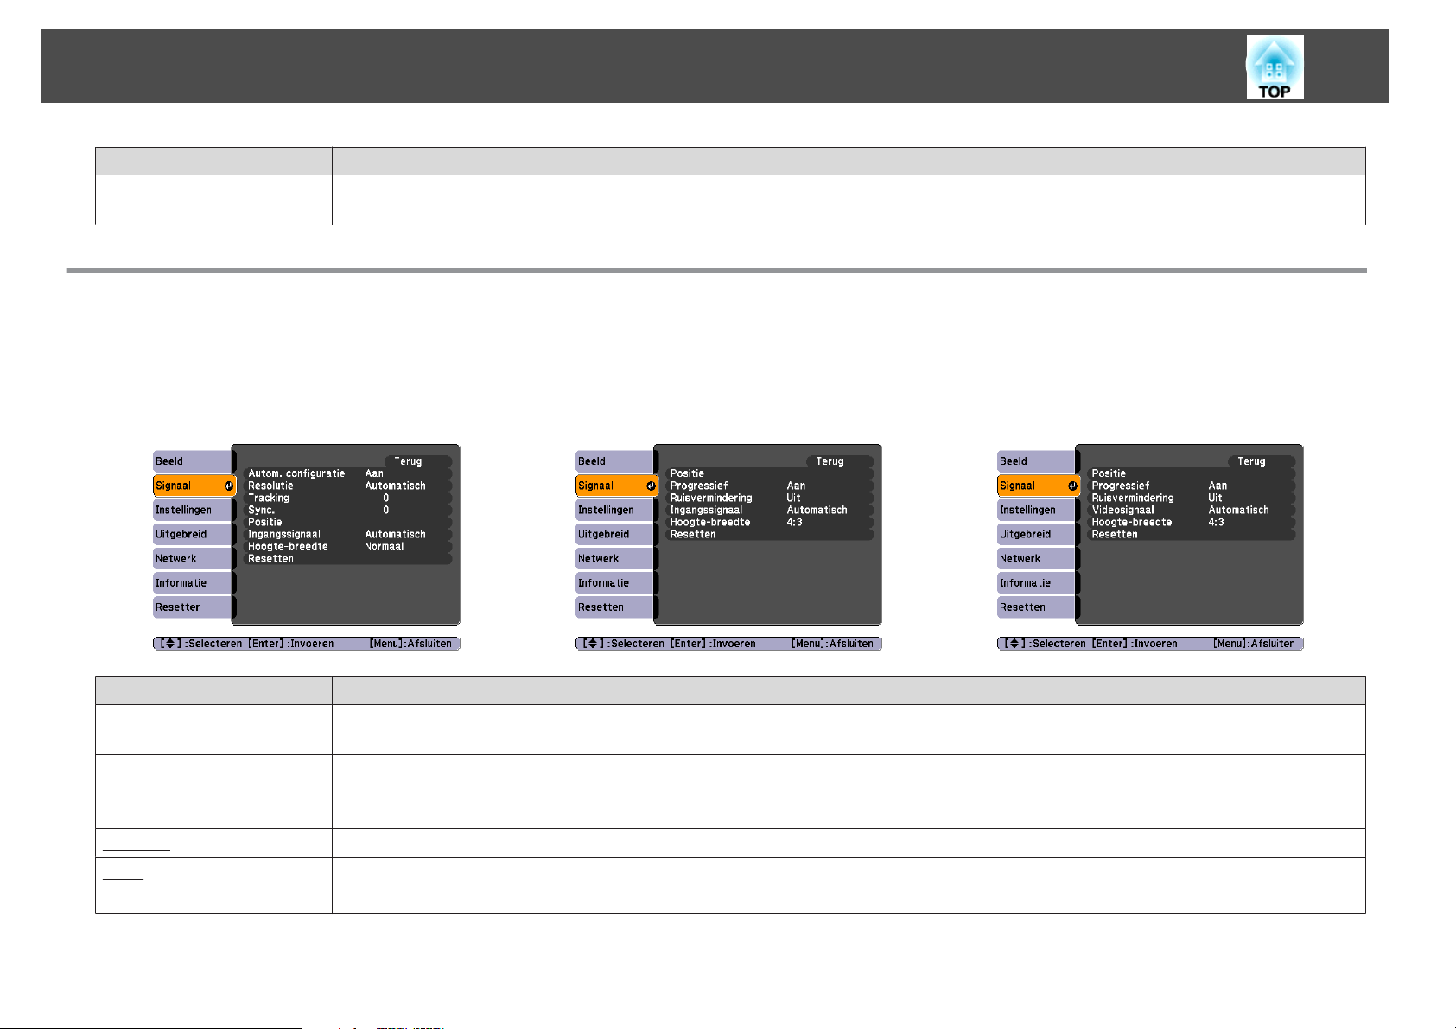Select Beeld tab in the right menu screenshot
1456x1029 pixels.
tap(1037, 461)
